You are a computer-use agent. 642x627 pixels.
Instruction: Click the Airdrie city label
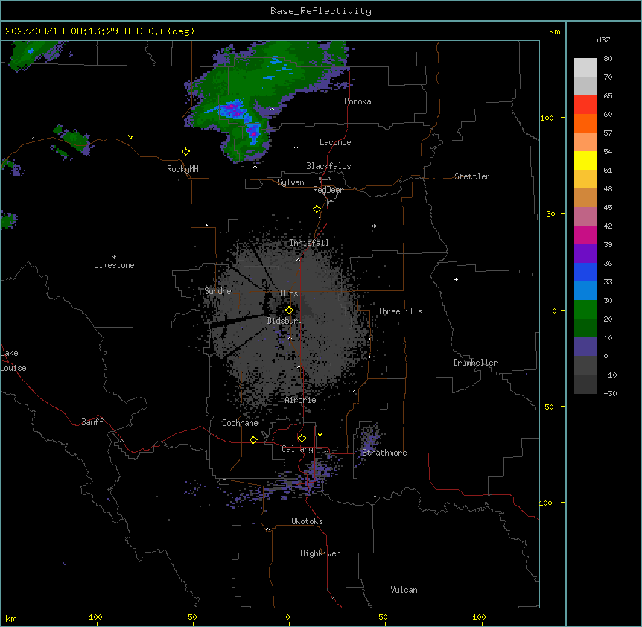(300, 400)
